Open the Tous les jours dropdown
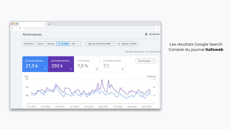This screenshot has height=129, width=230. click(146, 61)
